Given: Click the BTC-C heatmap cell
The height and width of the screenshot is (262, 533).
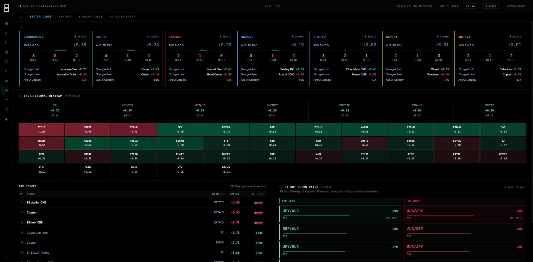Looking at the screenshot, I should click(41, 129).
